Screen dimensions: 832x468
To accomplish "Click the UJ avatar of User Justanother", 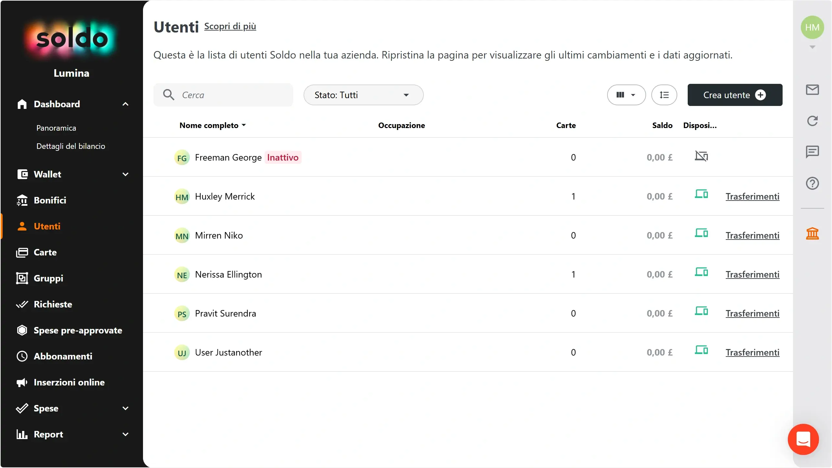I will pos(182,352).
